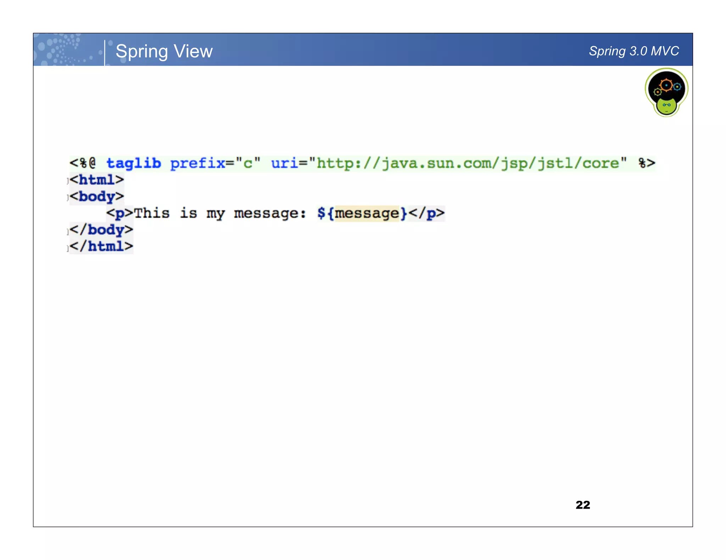Click the JSTL core URI string

(468, 164)
